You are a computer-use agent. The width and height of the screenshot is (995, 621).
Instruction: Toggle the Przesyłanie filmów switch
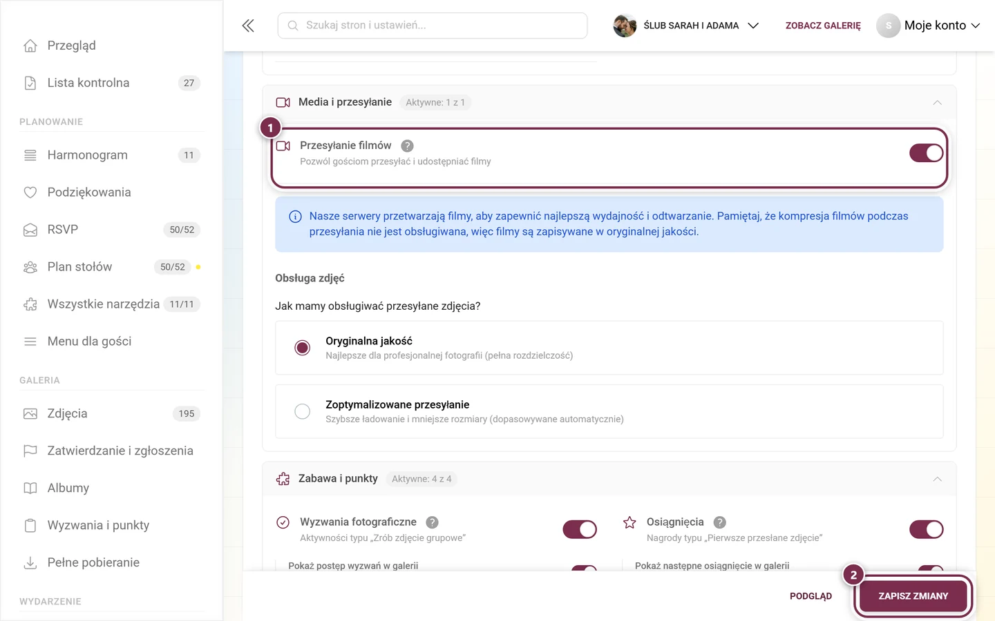click(x=927, y=153)
